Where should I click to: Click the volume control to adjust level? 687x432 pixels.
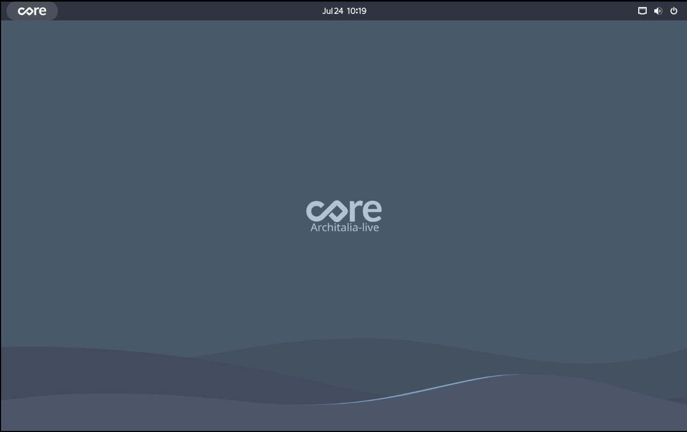pos(658,11)
